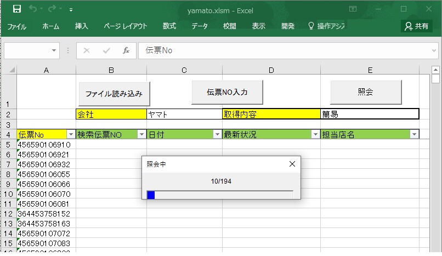Select the ヤマト cell
This screenshot has height=256, width=442.
pos(184,115)
